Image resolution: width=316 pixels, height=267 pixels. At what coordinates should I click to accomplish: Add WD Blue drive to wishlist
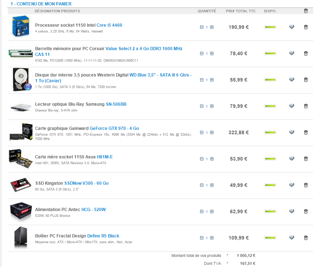(292, 79)
